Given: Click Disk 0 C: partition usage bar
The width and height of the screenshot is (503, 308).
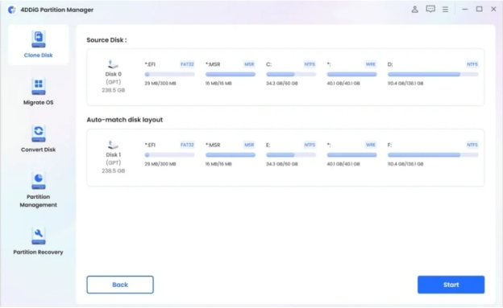Looking at the screenshot, I should tap(291, 74).
